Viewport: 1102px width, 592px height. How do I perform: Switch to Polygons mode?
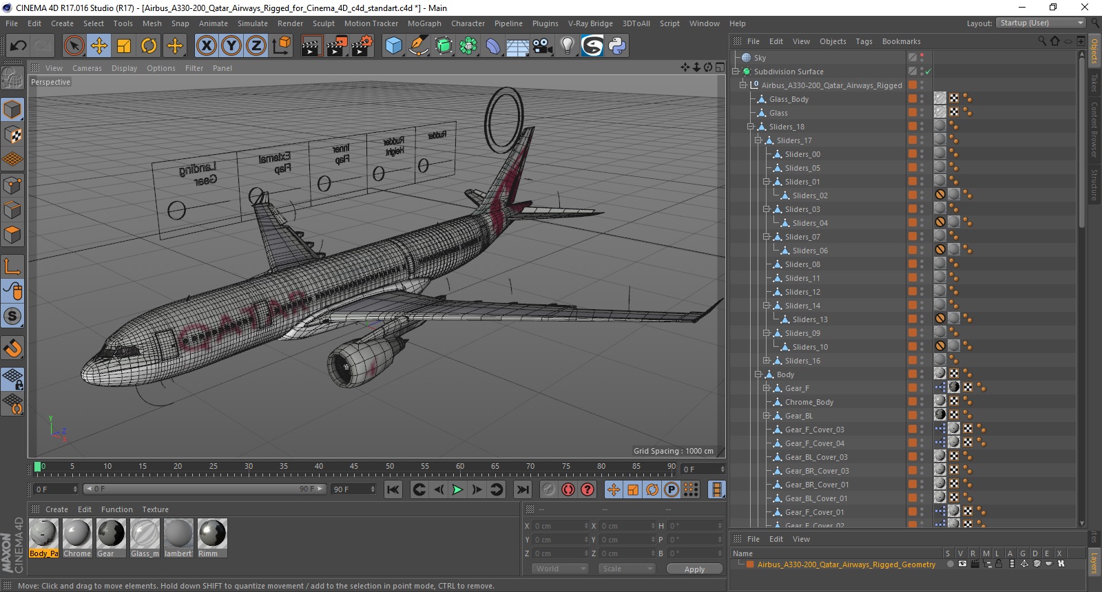coord(12,235)
